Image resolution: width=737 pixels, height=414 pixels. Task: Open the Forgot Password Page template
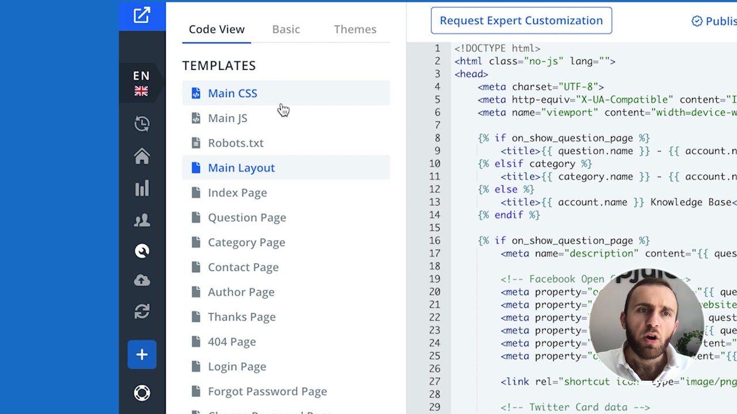286,391
